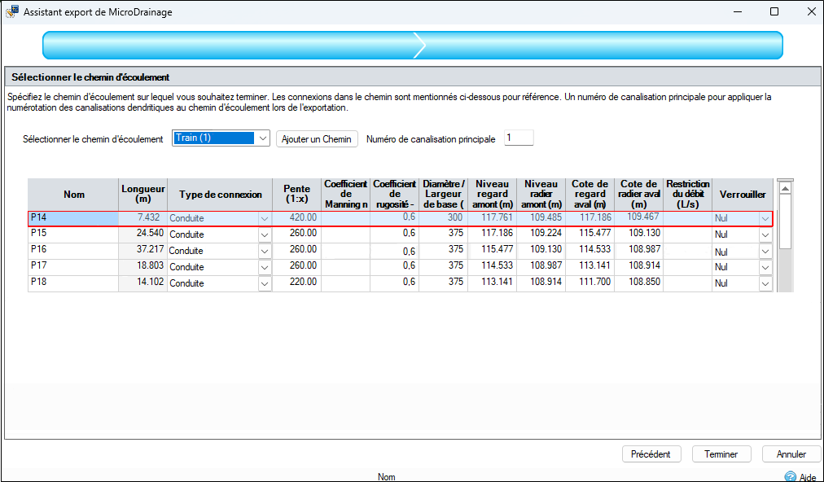Click downstream invert 108.914 in row P17
Viewport: 824px width, 482px height.
click(639, 267)
